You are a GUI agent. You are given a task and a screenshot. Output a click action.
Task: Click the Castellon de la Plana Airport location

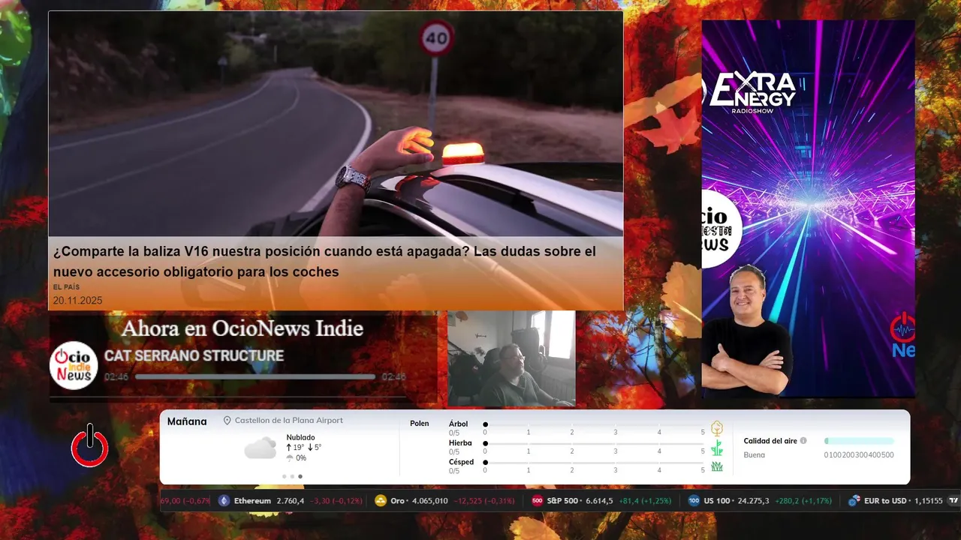(x=288, y=421)
